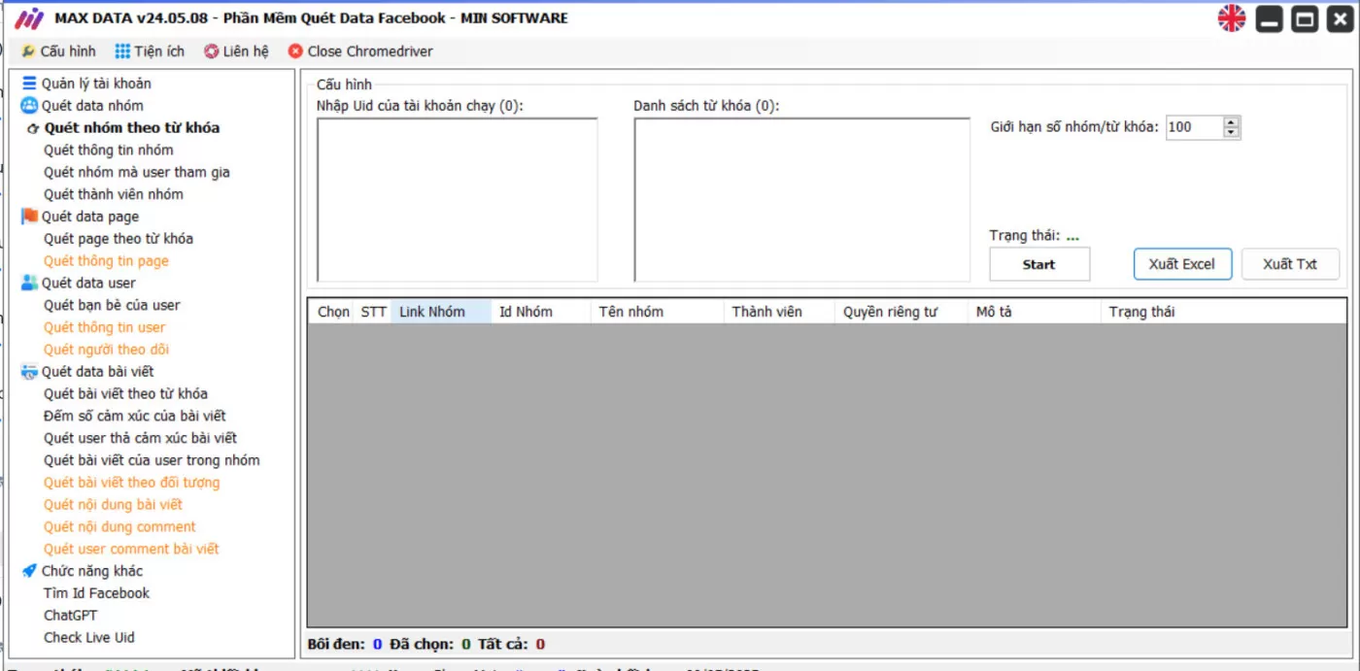The image size is (1360, 671).
Task: Click the red Close Chromedriver icon
Action: pyautogui.click(x=295, y=51)
